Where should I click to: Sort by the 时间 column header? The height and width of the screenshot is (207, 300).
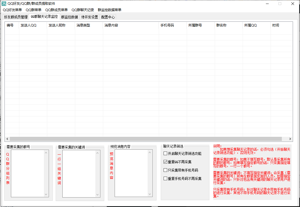[282, 25]
